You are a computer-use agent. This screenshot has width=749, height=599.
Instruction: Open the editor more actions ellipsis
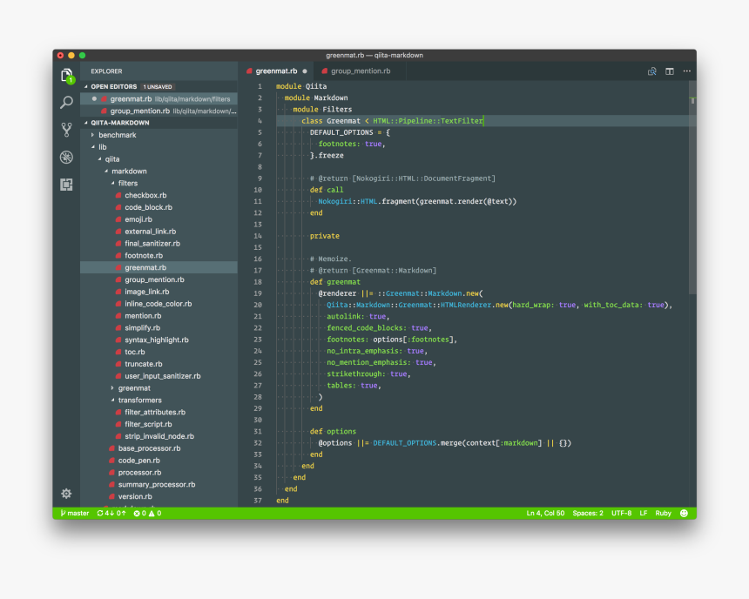click(687, 71)
